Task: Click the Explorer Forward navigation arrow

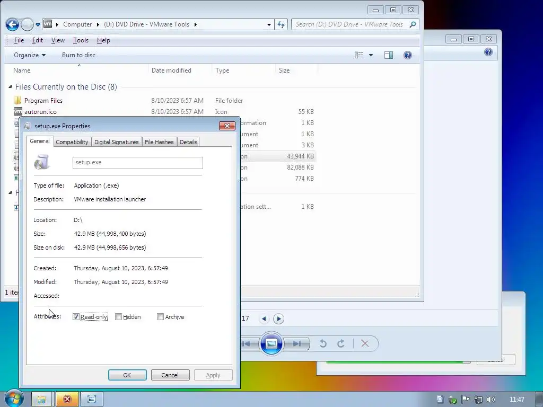Action: click(x=27, y=24)
